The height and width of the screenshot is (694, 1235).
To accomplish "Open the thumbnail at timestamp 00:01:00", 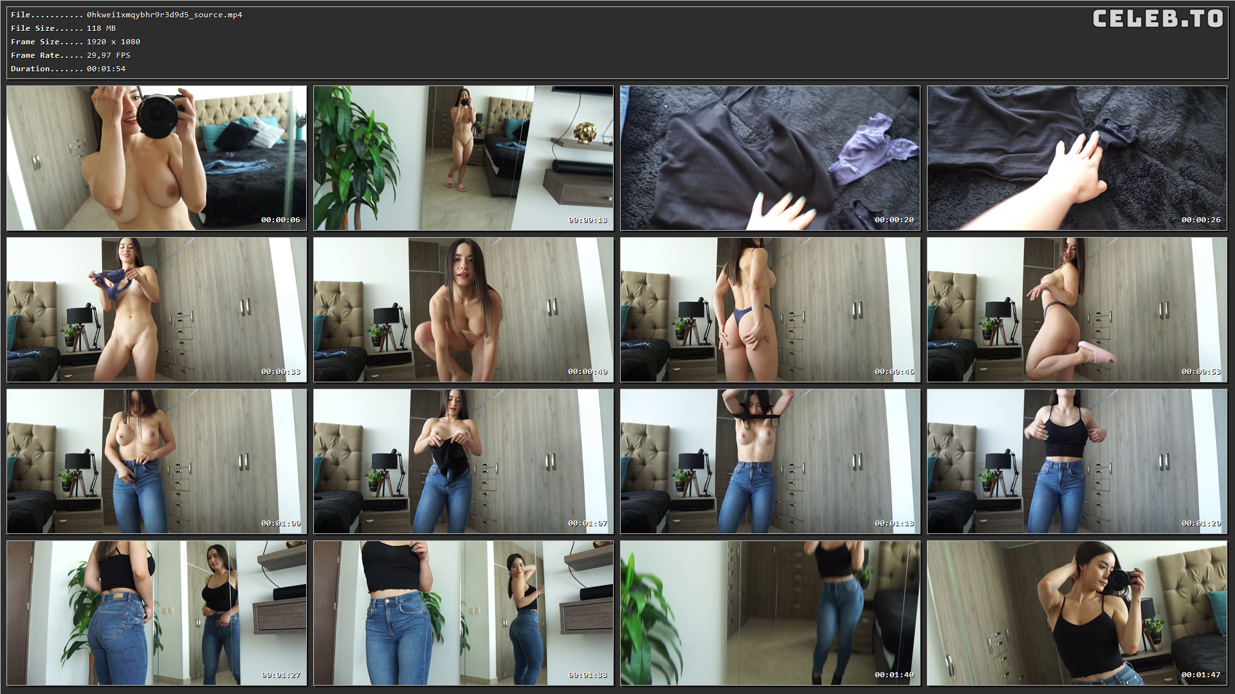I will coord(156,461).
